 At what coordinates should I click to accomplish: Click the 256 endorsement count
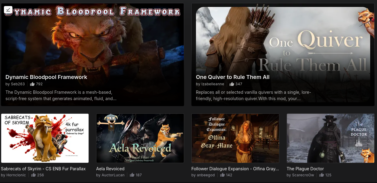pyautogui.click(x=41, y=175)
